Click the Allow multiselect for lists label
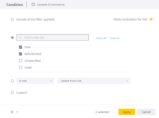The image size is (159, 118). pos(130,19)
